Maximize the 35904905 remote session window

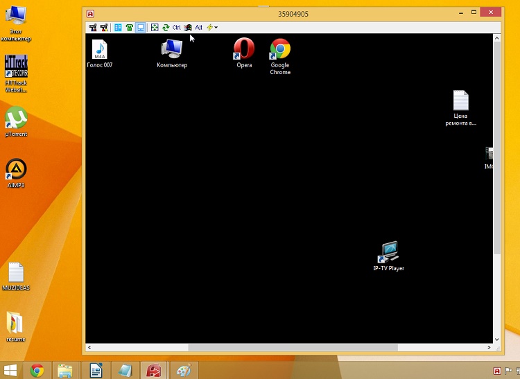(474, 12)
